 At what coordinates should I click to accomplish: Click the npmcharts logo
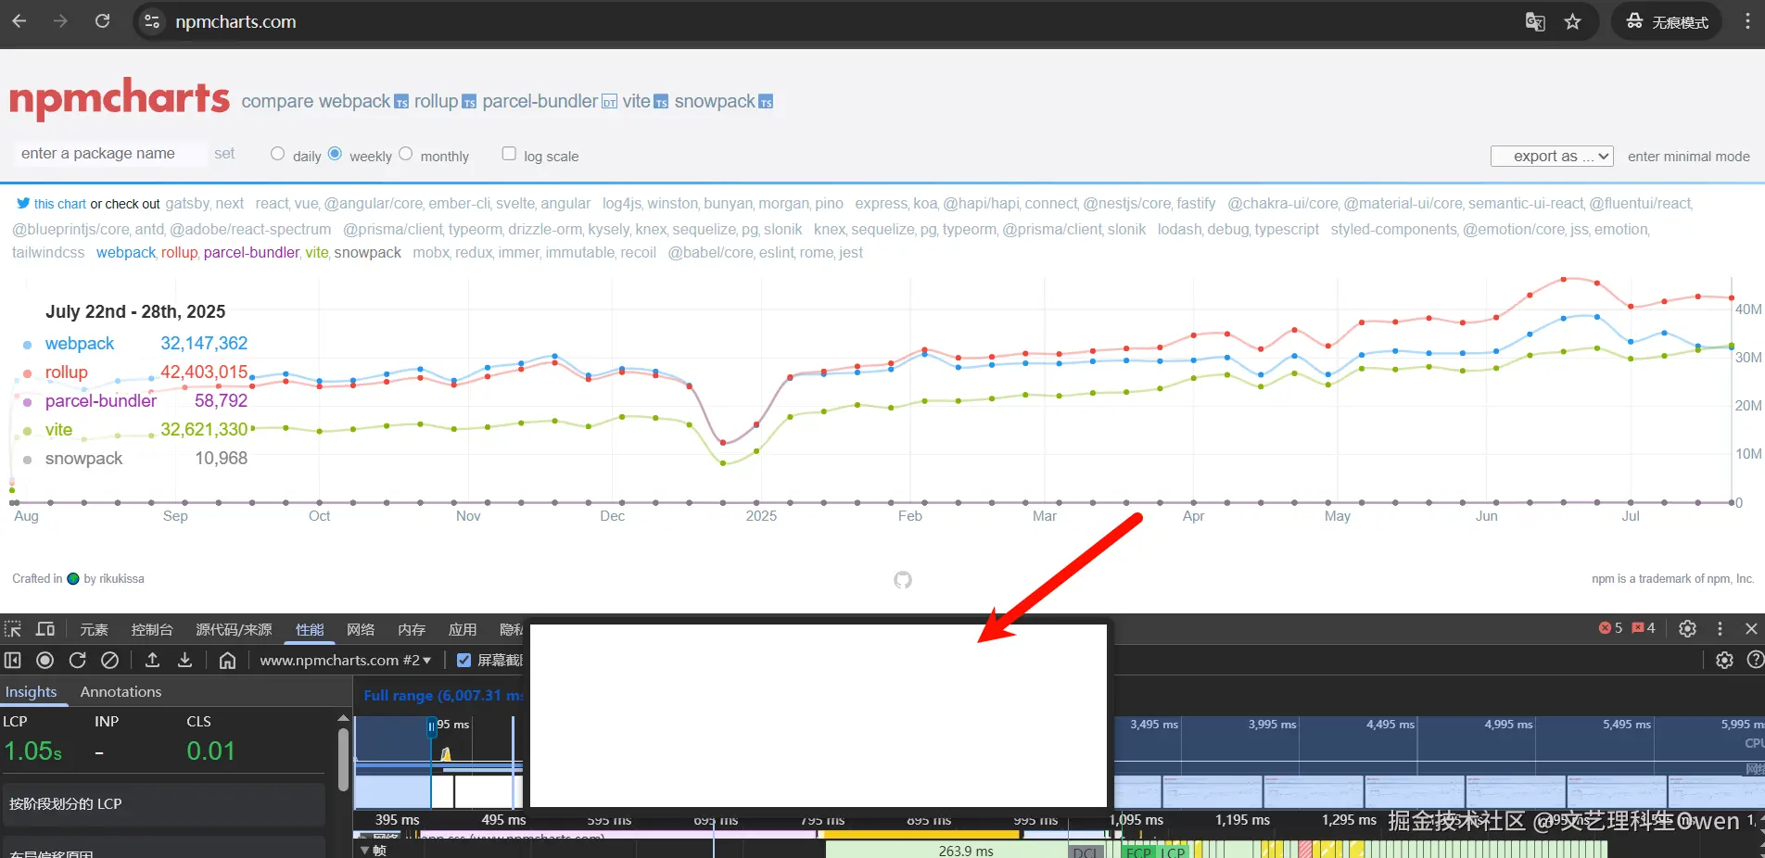click(120, 99)
